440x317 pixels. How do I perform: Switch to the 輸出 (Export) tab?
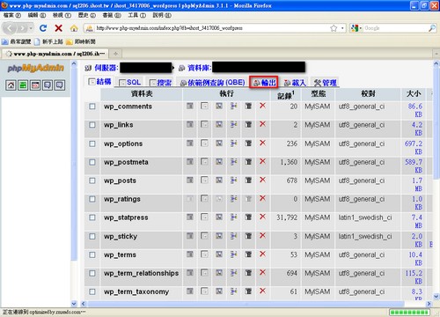click(264, 83)
